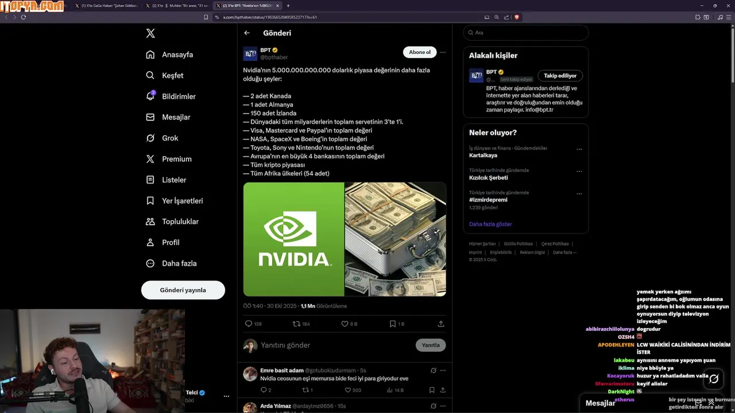Reply to Emre basit adam comment
The width and height of the screenshot is (735, 413).
[x=266, y=390]
